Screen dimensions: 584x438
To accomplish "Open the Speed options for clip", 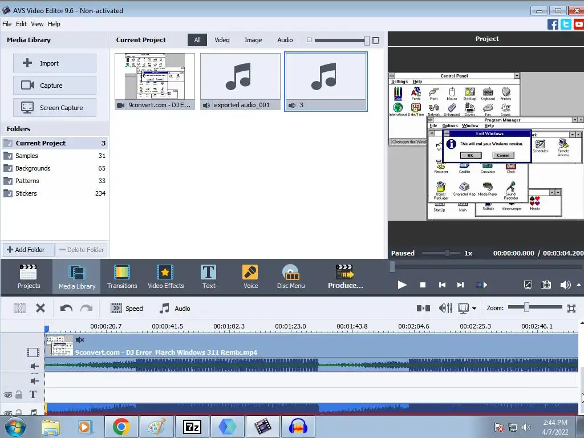I will 127,309.
